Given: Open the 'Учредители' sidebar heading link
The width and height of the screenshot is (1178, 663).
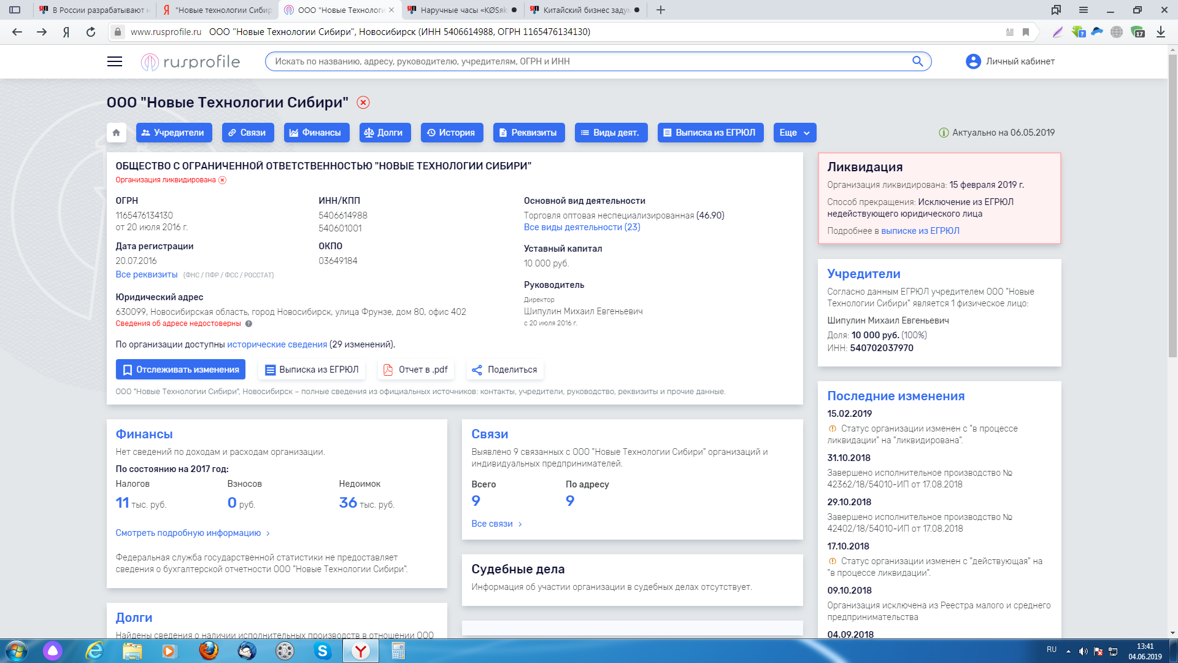Looking at the screenshot, I should pos(864,274).
